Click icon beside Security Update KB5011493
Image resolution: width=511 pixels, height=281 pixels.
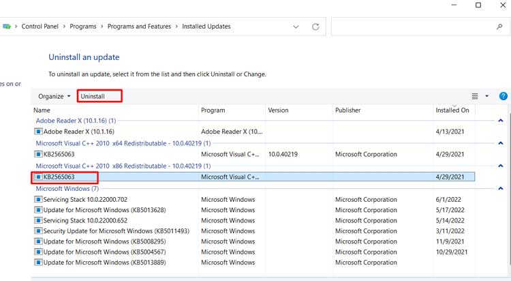[x=38, y=231]
